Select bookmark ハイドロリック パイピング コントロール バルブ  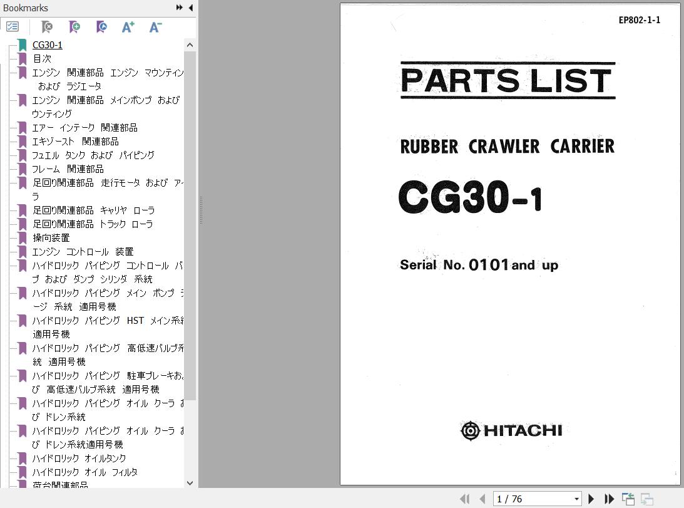click(108, 272)
